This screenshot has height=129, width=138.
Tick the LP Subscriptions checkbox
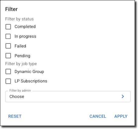8,81
